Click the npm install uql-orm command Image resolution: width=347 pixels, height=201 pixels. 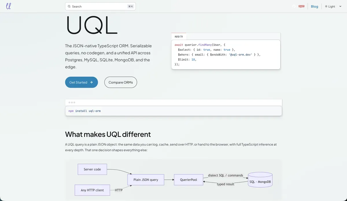pyautogui.click(x=84, y=111)
